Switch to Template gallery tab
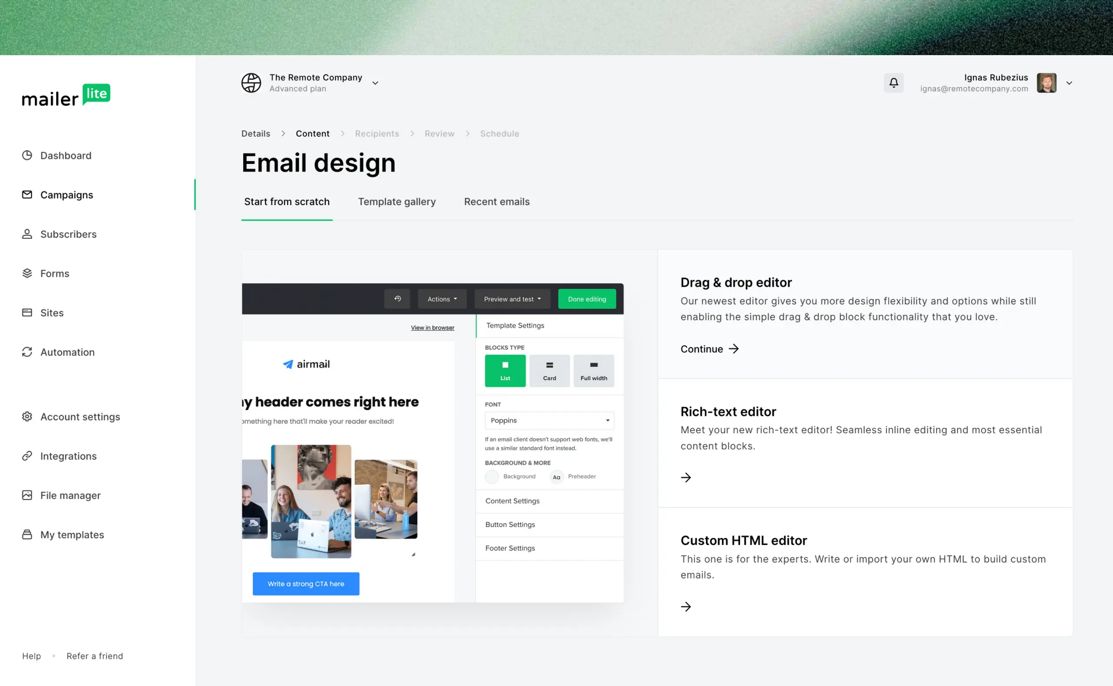1113x686 pixels. tap(397, 202)
